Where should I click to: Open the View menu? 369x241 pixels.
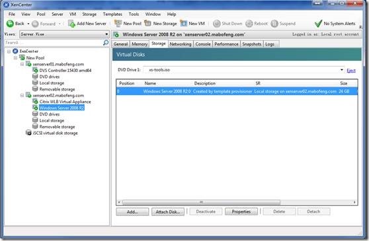[26, 14]
